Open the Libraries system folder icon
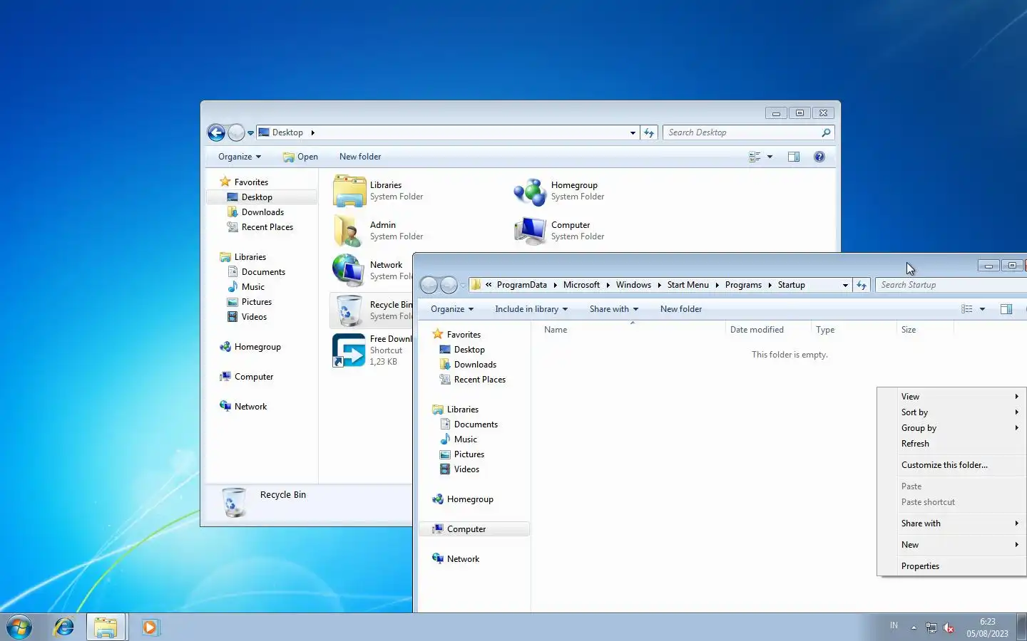The image size is (1027, 641). point(349,191)
